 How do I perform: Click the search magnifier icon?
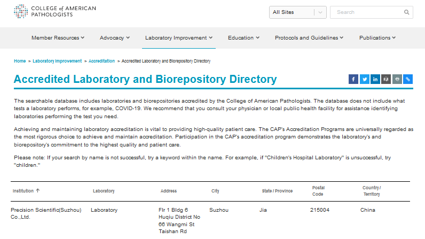click(406, 12)
